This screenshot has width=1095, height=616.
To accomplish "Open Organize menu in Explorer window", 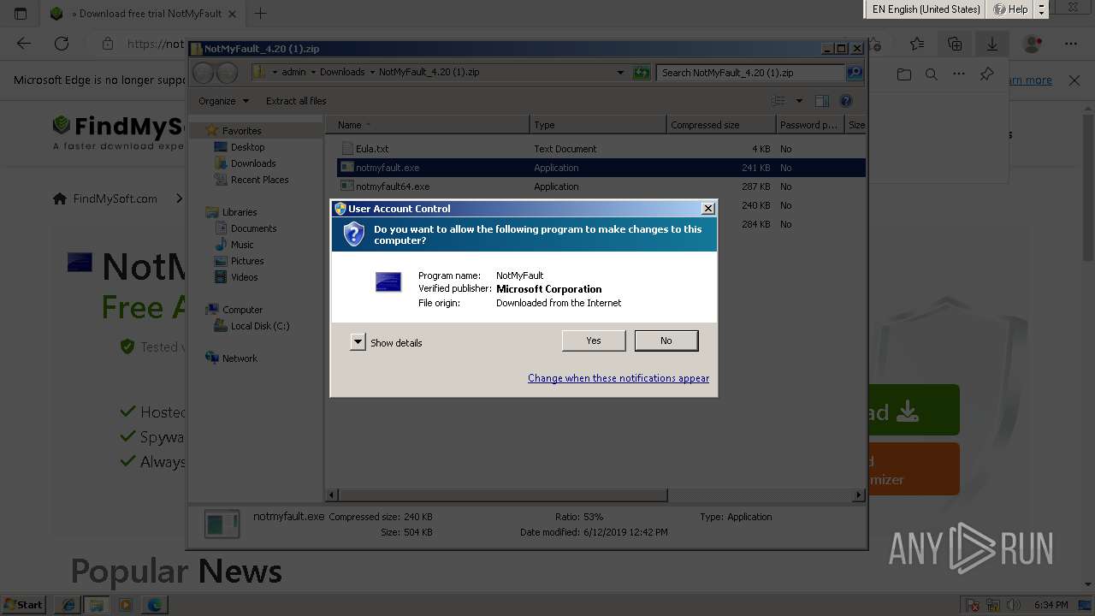I will click(223, 101).
